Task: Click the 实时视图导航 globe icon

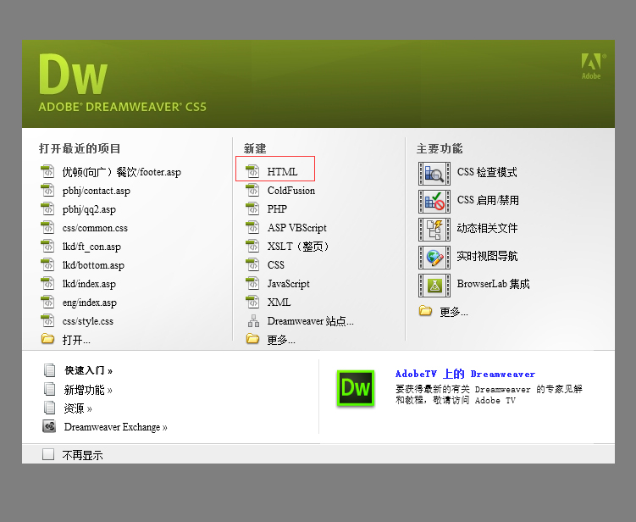Action: (434, 257)
